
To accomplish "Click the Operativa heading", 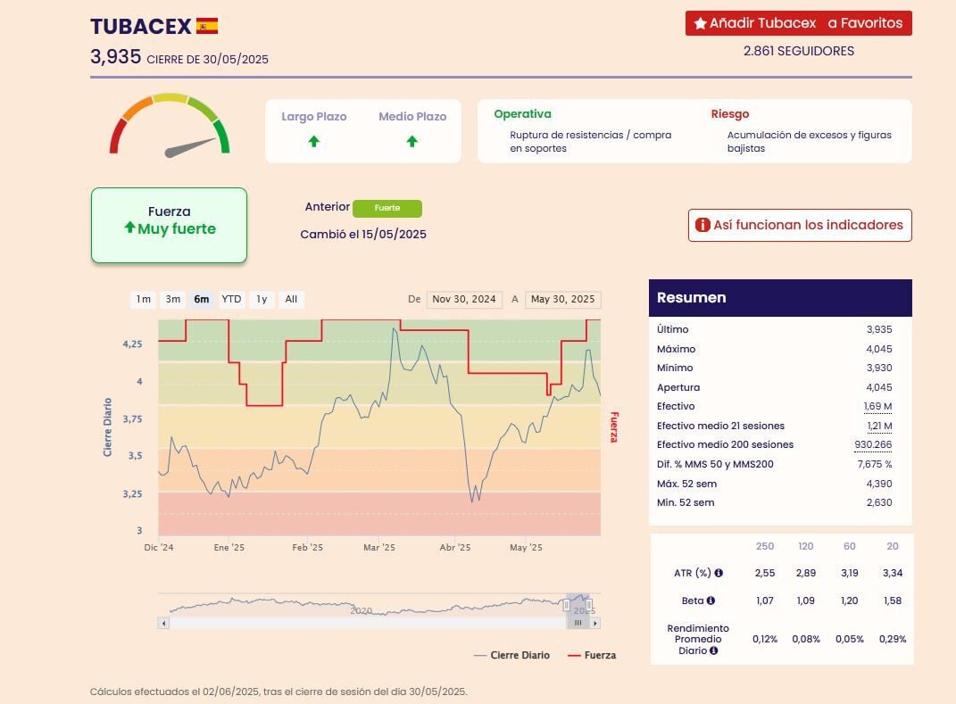I will 522,114.
